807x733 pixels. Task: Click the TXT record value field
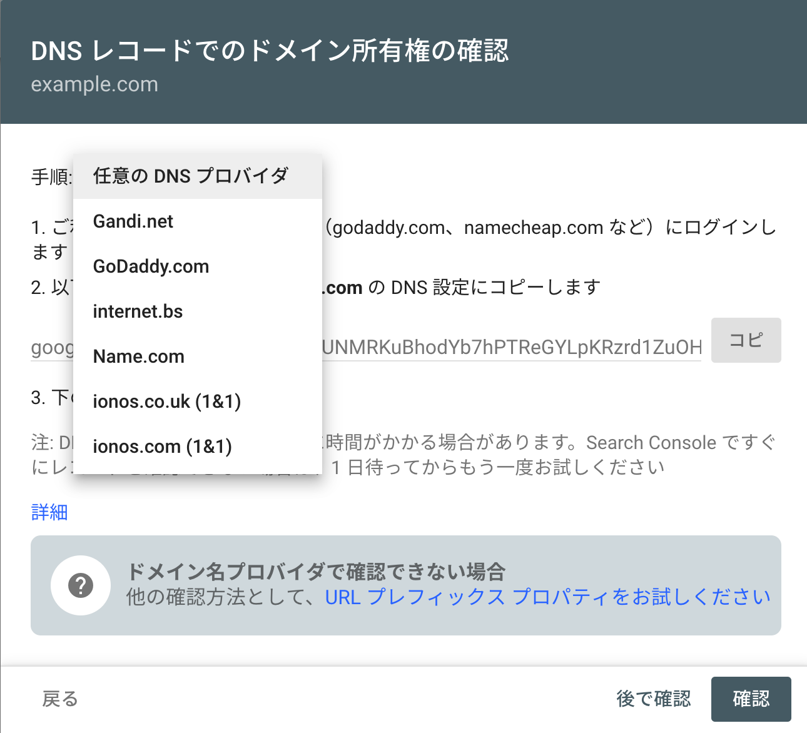tap(366, 347)
